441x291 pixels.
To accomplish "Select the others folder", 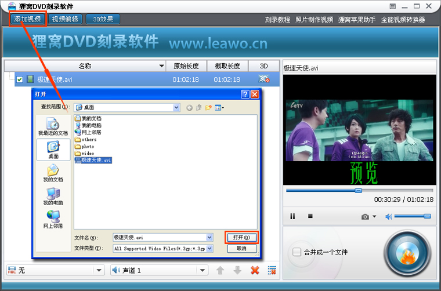I will tap(86, 139).
